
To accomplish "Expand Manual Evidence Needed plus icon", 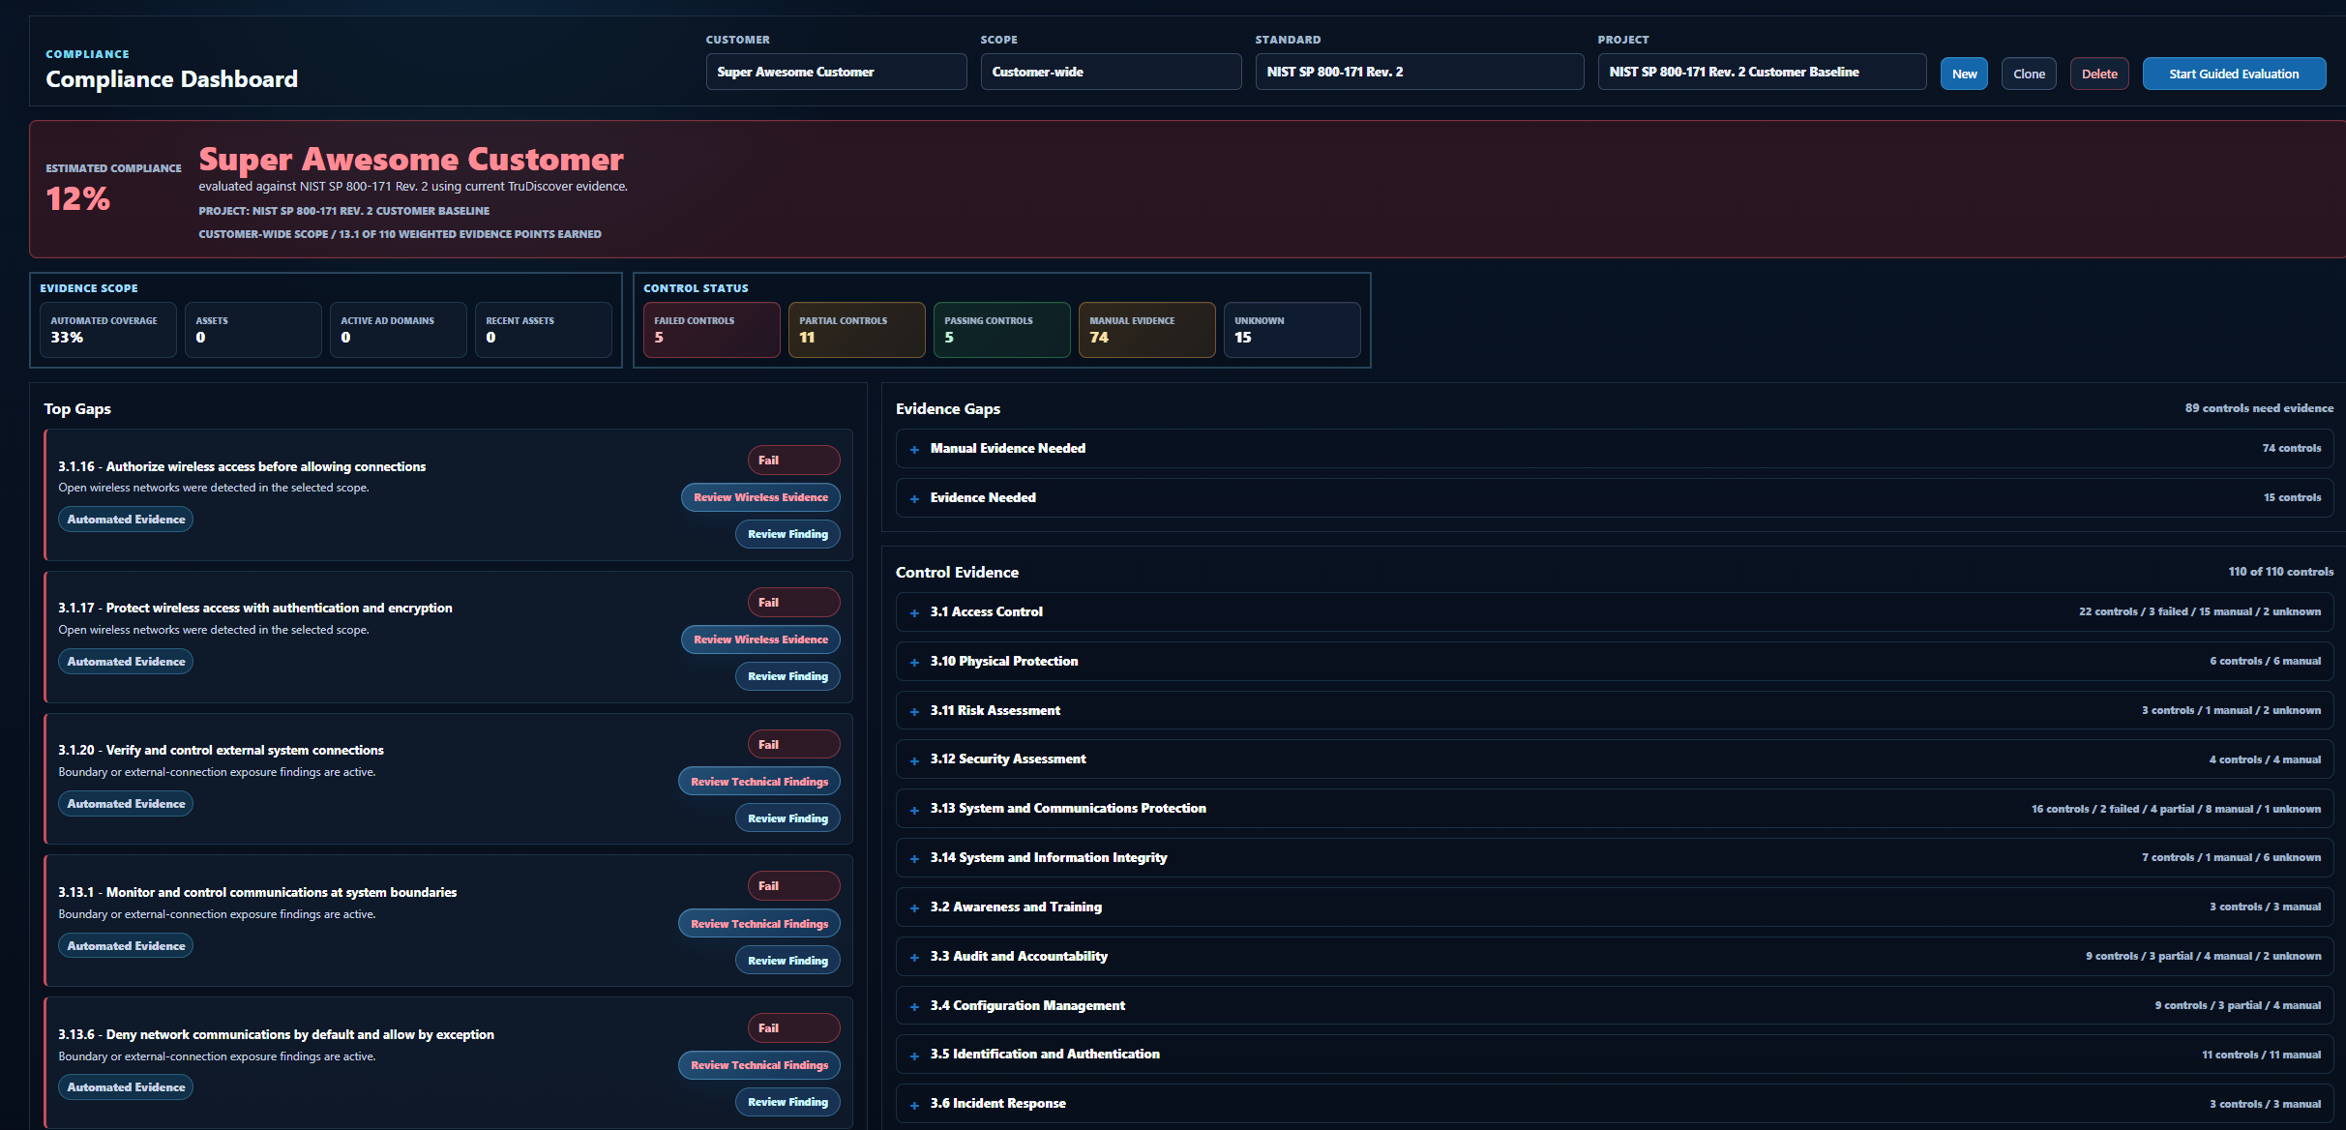I will click(x=914, y=449).
